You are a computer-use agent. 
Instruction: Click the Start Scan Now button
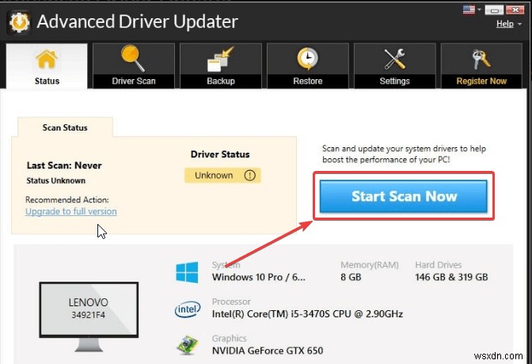pyautogui.click(x=404, y=196)
